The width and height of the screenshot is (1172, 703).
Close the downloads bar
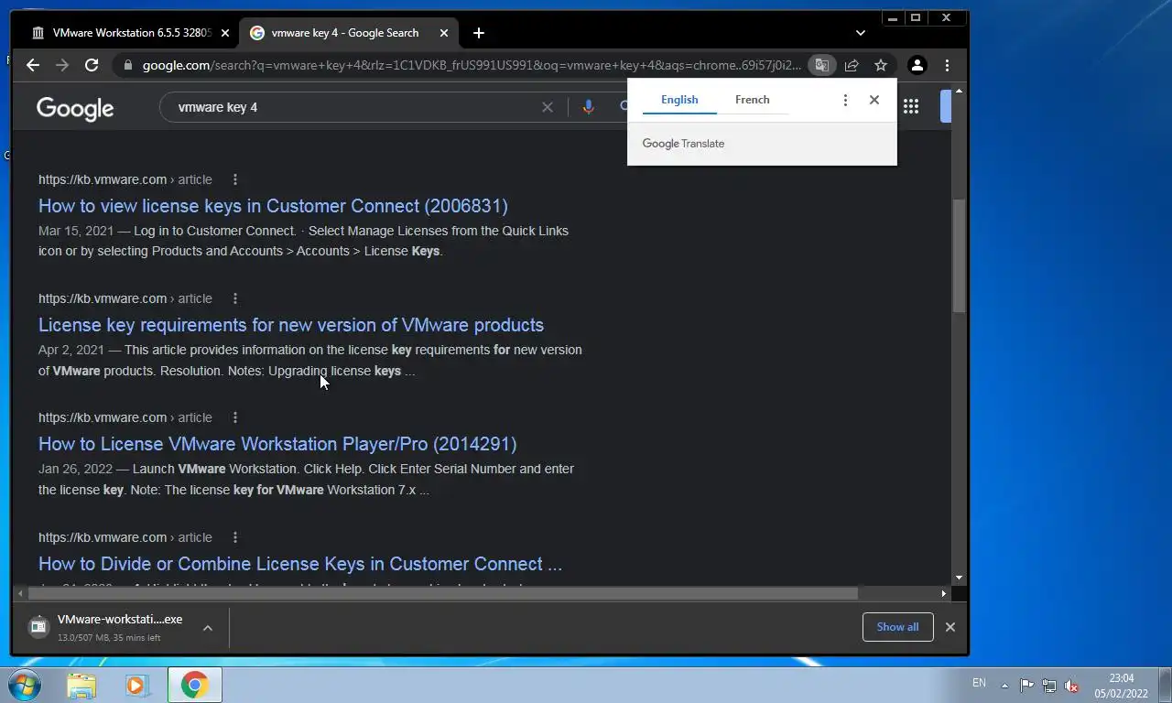point(950,627)
